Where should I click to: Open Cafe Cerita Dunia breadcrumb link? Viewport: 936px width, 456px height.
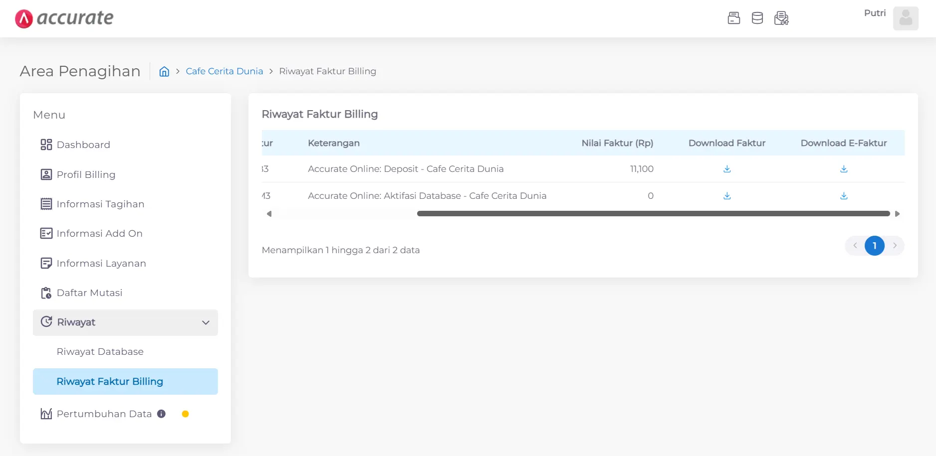click(x=225, y=71)
